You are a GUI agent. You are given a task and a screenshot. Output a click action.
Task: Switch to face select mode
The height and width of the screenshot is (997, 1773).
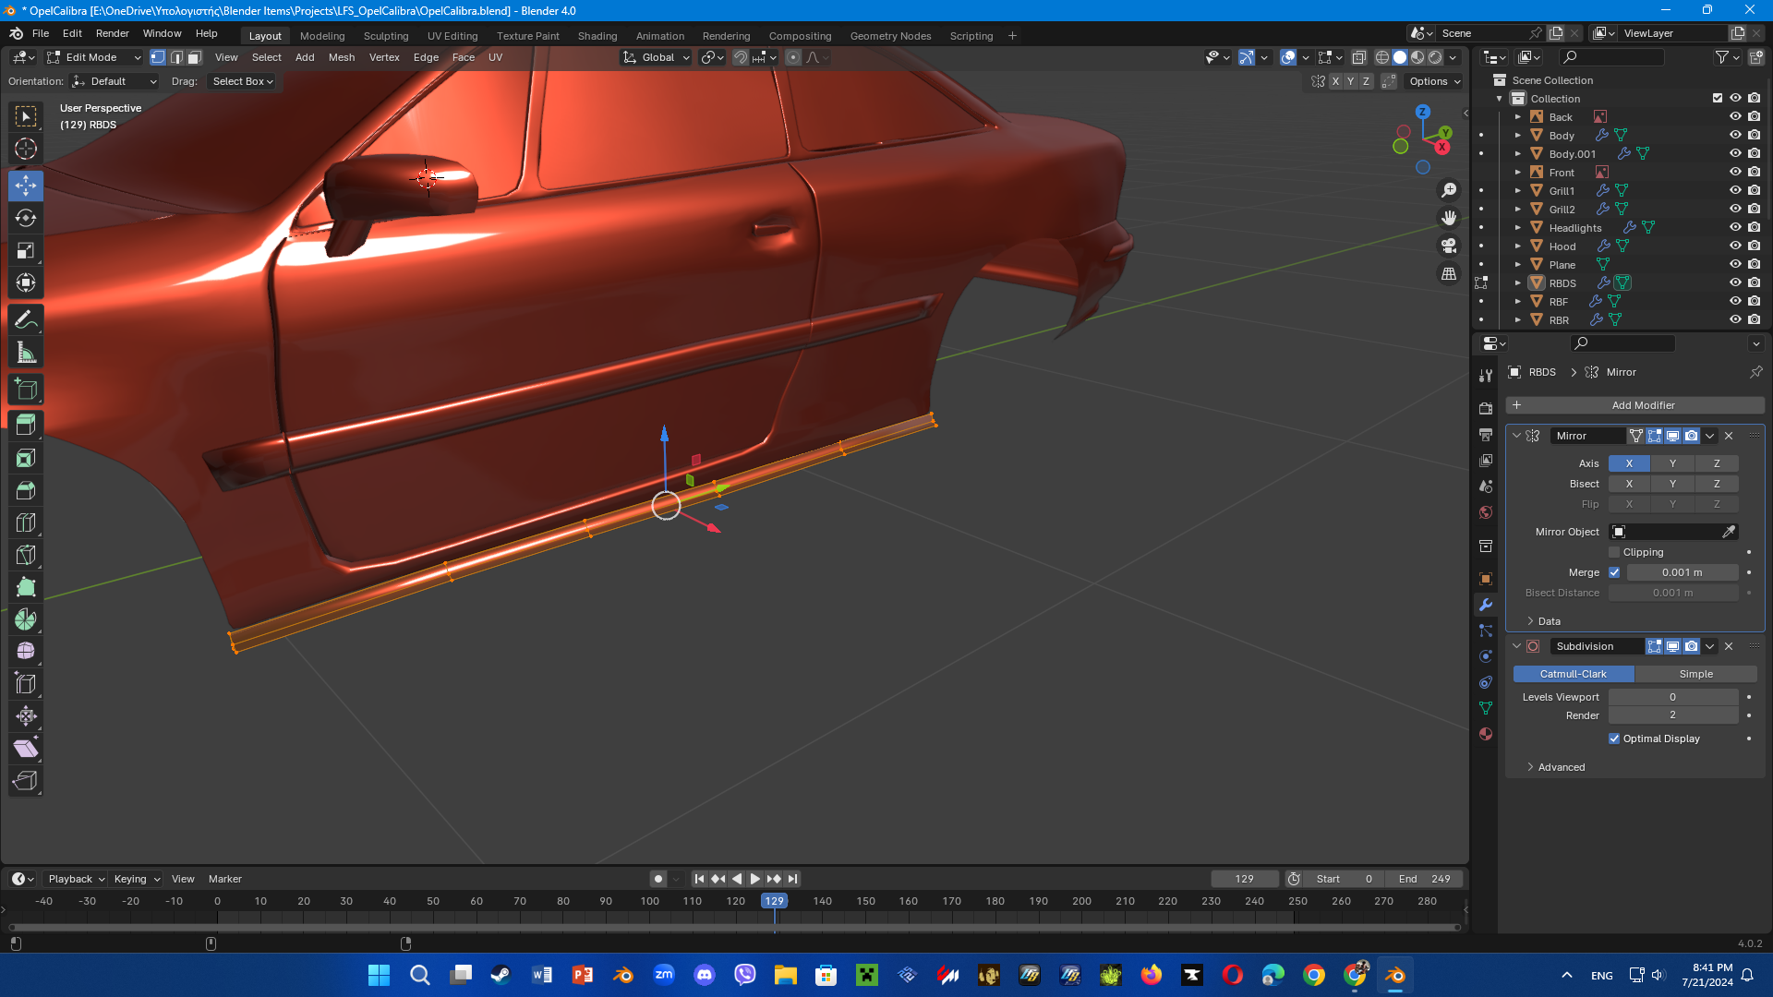194,57
